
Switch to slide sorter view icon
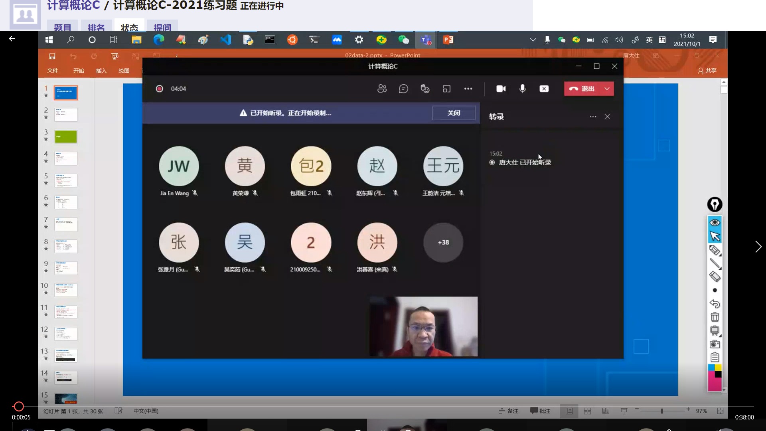point(587,411)
